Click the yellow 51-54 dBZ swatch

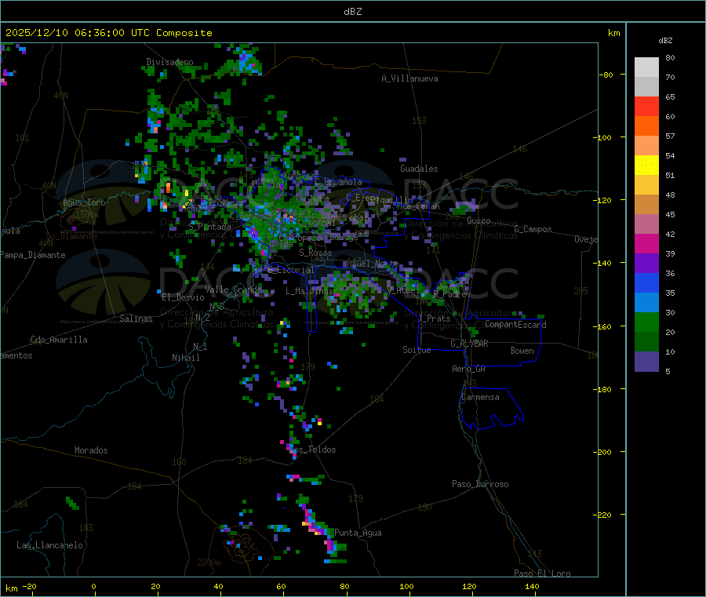pos(646,166)
